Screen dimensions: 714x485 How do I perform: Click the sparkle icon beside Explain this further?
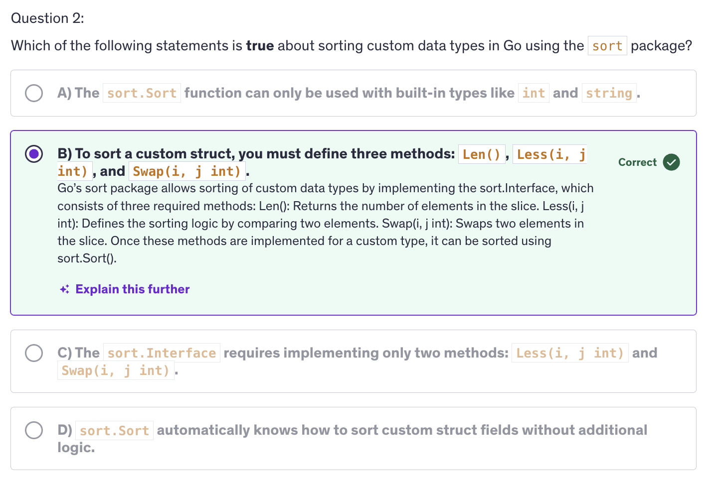point(65,289)
